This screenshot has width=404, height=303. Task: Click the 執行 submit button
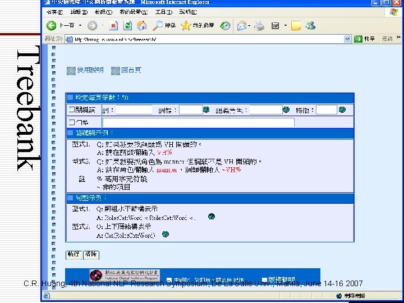tap(74, 255)
